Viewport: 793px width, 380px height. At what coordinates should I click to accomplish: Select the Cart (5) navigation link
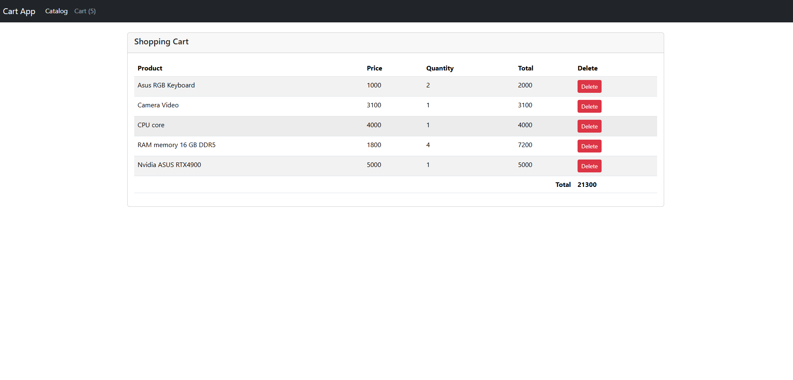click(x=85, y=11)
